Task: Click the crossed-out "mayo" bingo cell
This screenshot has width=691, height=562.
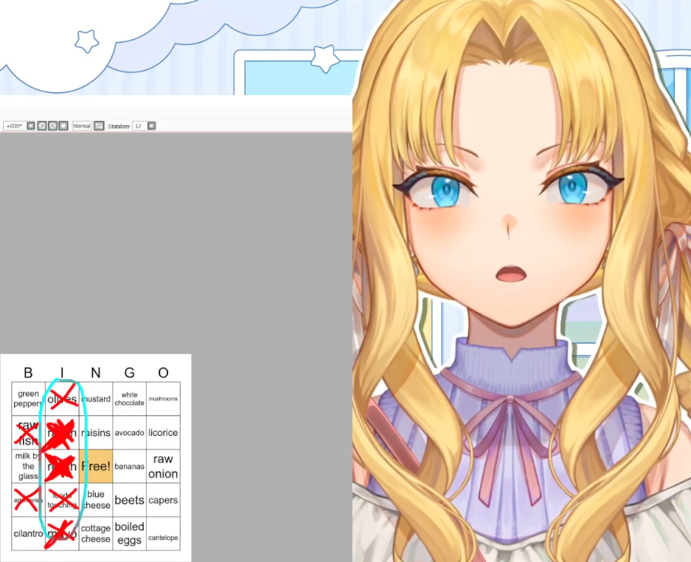Action: point(62,534)
